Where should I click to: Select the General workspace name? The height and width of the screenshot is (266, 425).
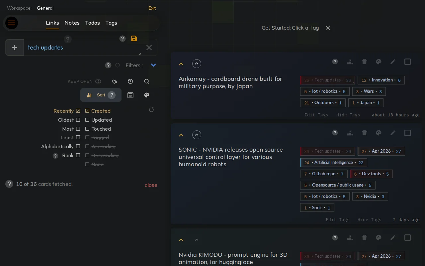click(x=45, y=8)
